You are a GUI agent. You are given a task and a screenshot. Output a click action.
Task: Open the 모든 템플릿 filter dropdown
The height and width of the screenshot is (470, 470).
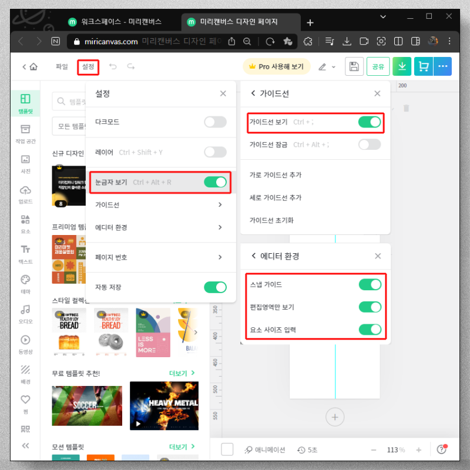pos(69,126)
